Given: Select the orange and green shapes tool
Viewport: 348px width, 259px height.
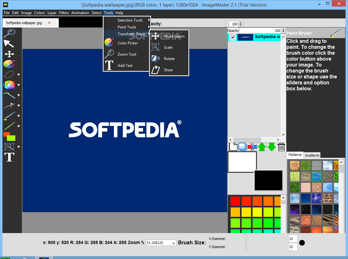Looking at the screenshot, I should coord(9,137).
